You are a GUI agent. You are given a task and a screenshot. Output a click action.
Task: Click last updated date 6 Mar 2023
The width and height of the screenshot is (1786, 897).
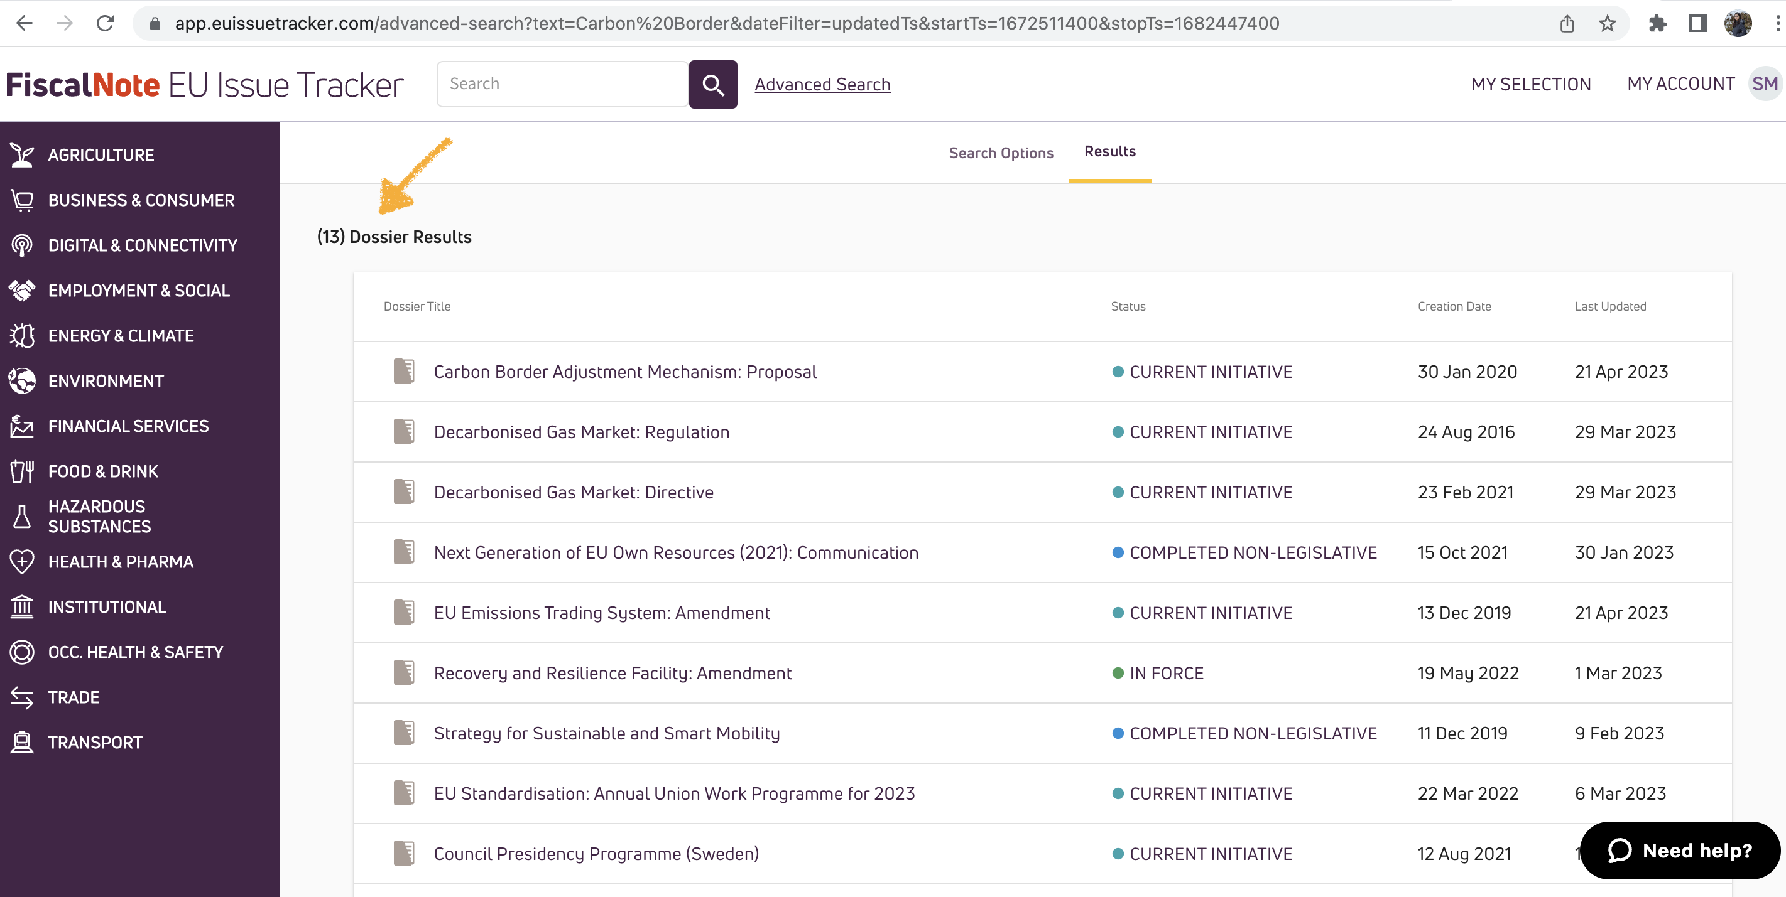(x=1620, y=794)
